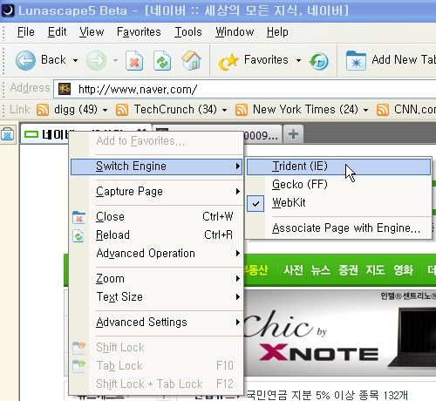
Task: Select WebKit checked engine option
Action: tap(338, 203)
